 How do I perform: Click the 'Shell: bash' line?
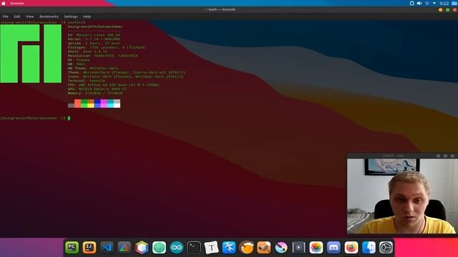(x=87, y=51)
